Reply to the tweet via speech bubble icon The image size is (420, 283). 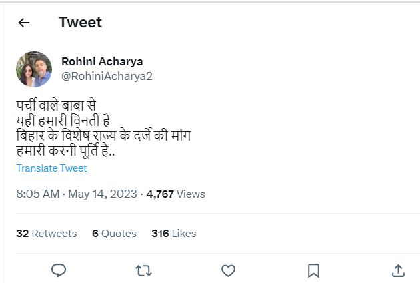(x=59, y=270)
